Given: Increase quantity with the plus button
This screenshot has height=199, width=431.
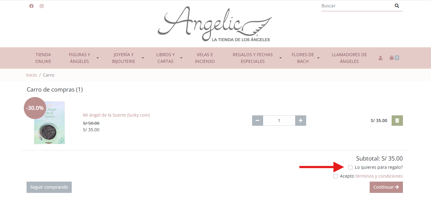Looking at the screenshot, I should 301,121.
